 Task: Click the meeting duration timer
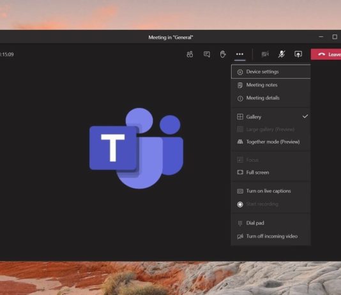pos(7,54)
